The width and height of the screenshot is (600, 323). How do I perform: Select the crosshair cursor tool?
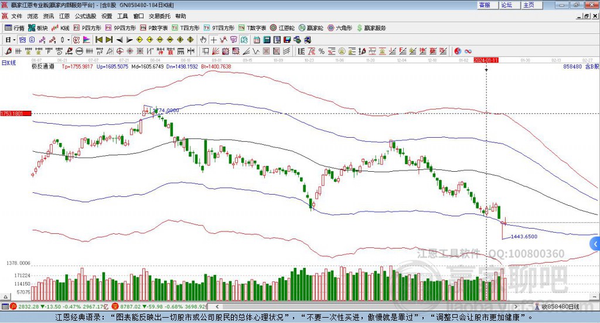213,40
